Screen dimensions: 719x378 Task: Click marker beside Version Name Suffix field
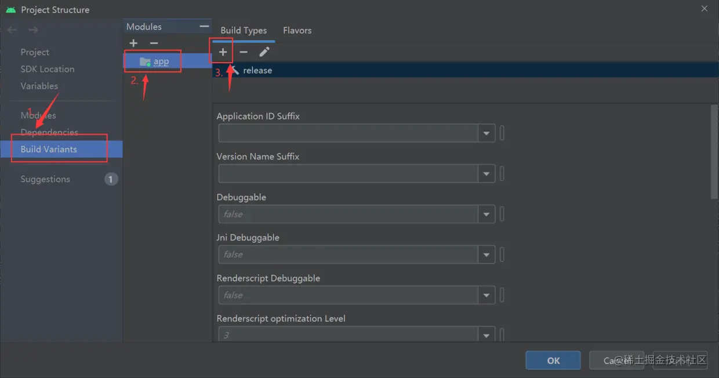coord(502,173)
